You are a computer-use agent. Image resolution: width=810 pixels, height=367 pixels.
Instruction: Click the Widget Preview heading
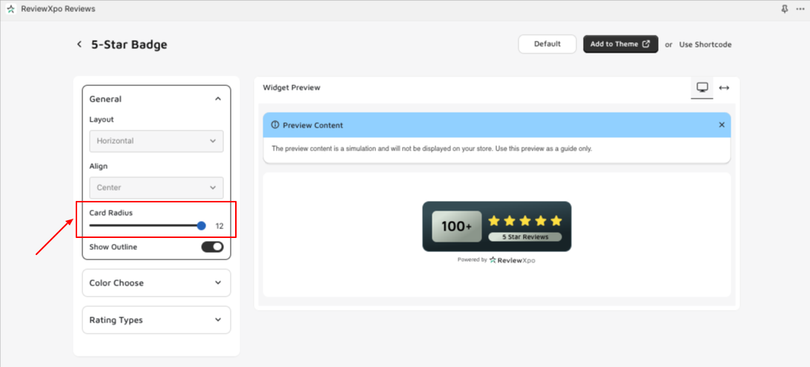[x=292, y=87]
